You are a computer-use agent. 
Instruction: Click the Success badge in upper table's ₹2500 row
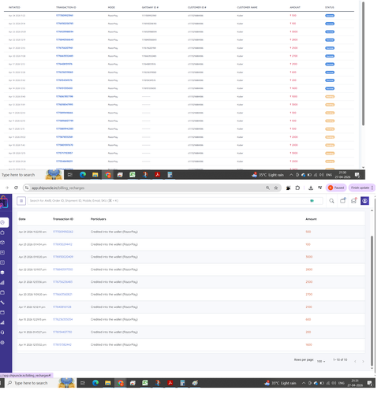(x=330, y=48)
